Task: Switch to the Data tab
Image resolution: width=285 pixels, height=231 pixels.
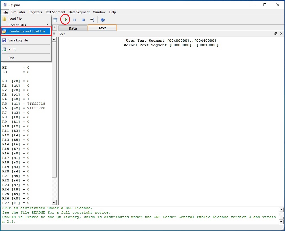Action: (73, 28)
